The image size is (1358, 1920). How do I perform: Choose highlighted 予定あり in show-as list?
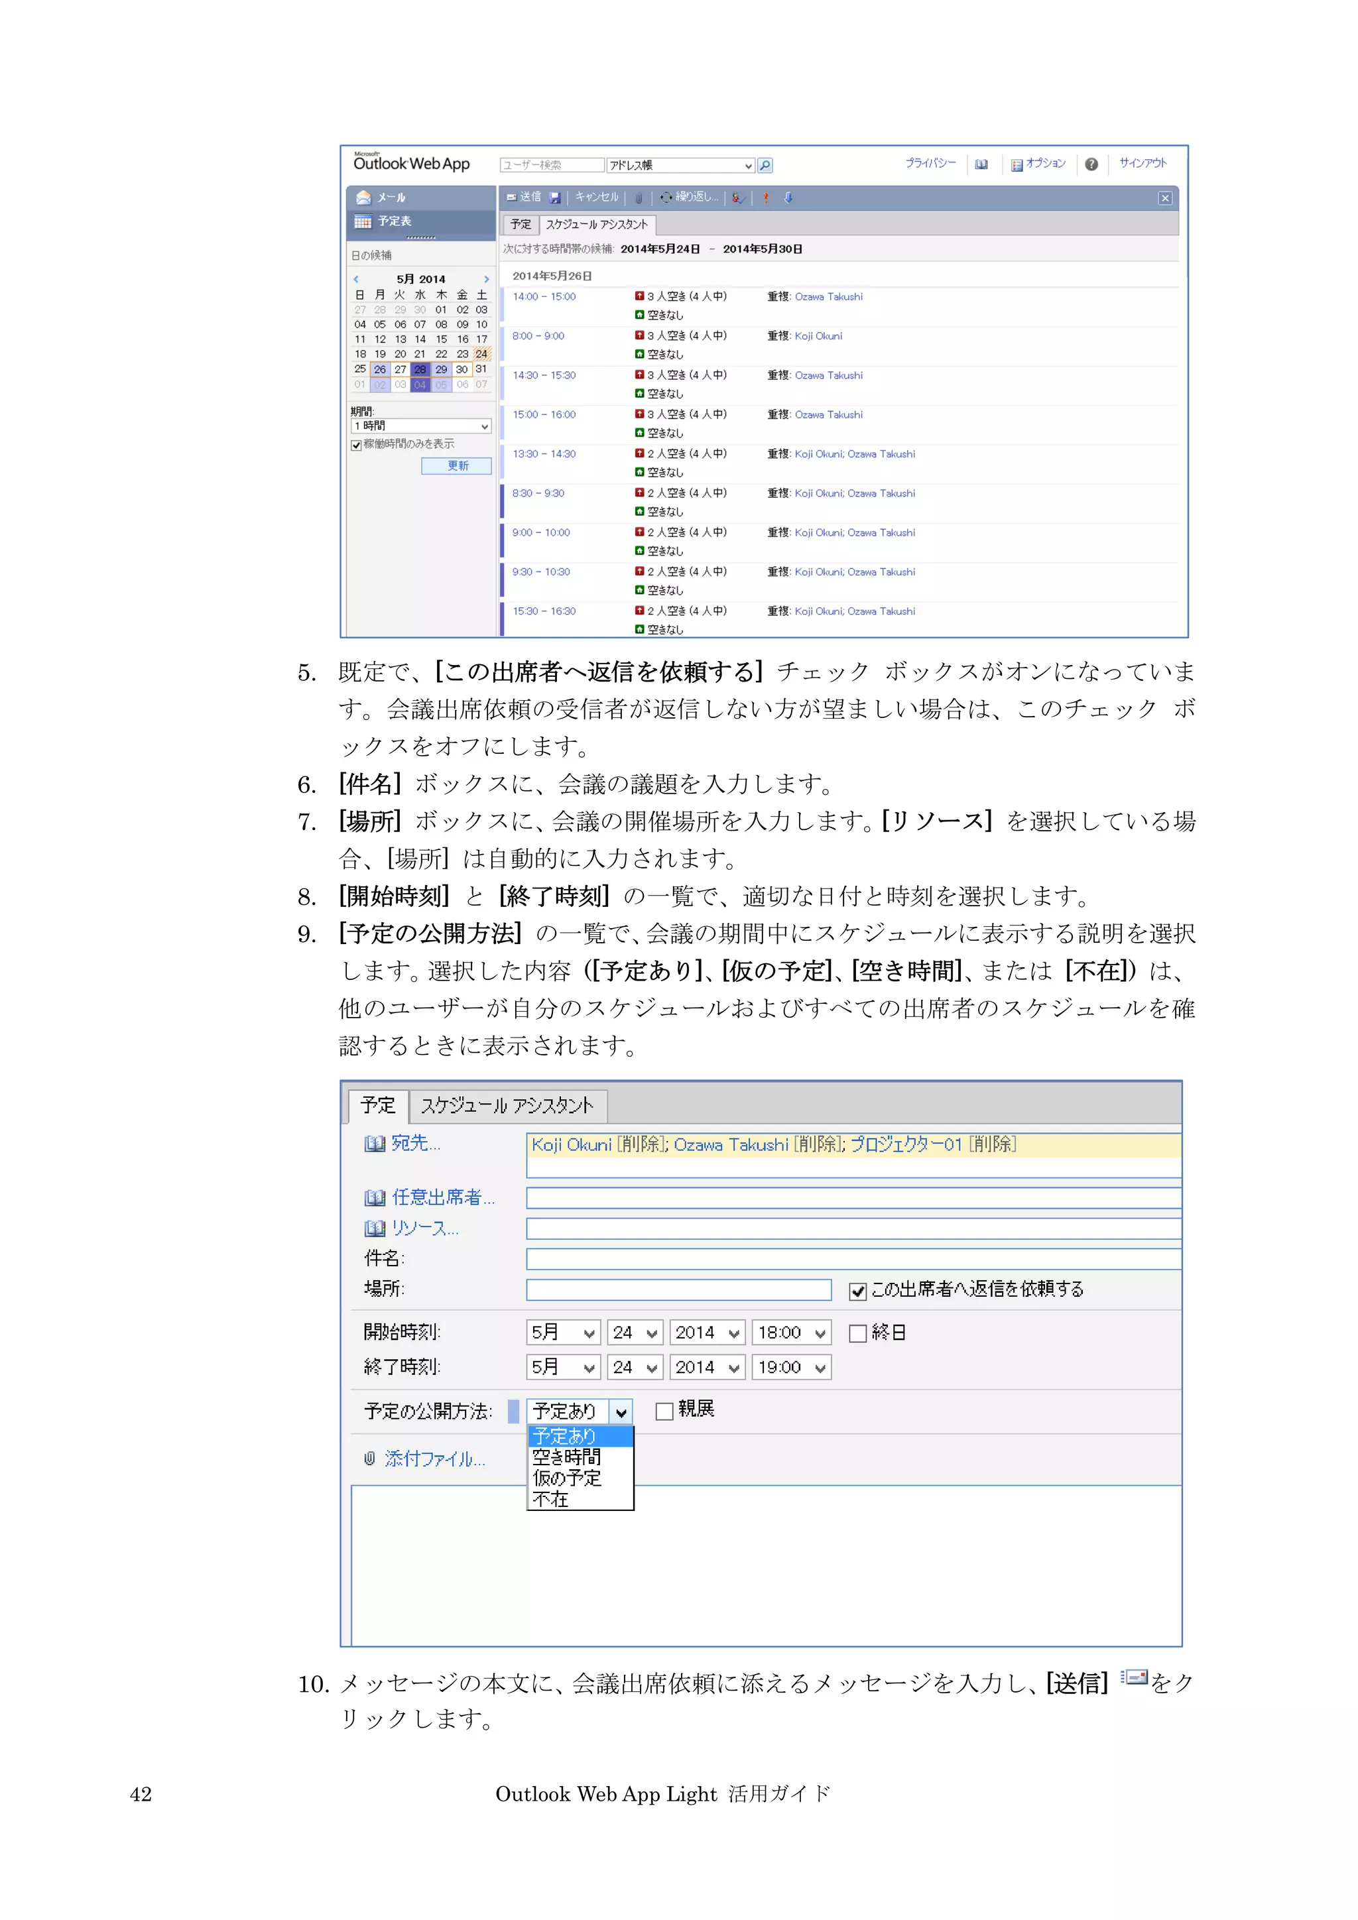point(580,1437)
